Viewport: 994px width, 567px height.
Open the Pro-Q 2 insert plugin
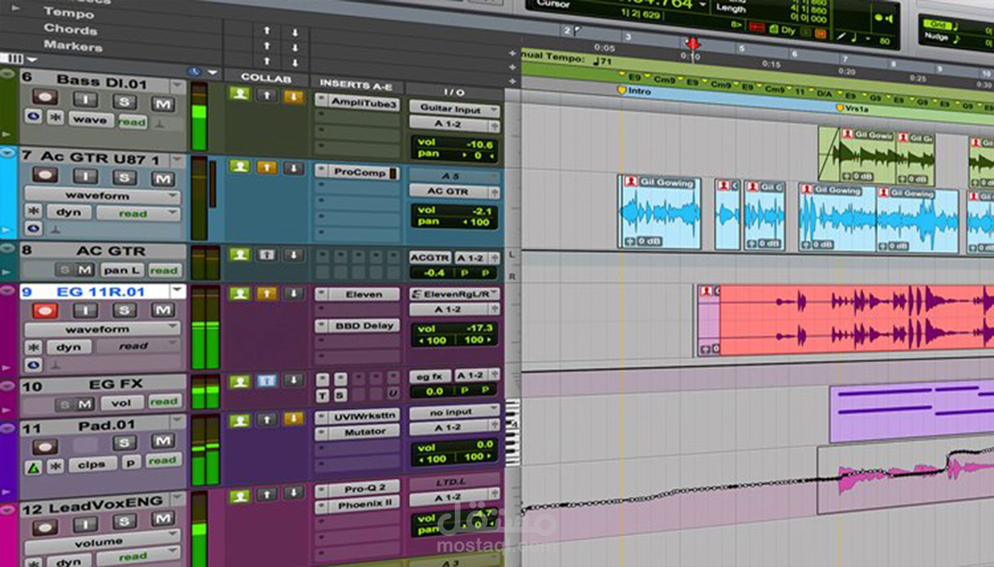pos(357,489)
